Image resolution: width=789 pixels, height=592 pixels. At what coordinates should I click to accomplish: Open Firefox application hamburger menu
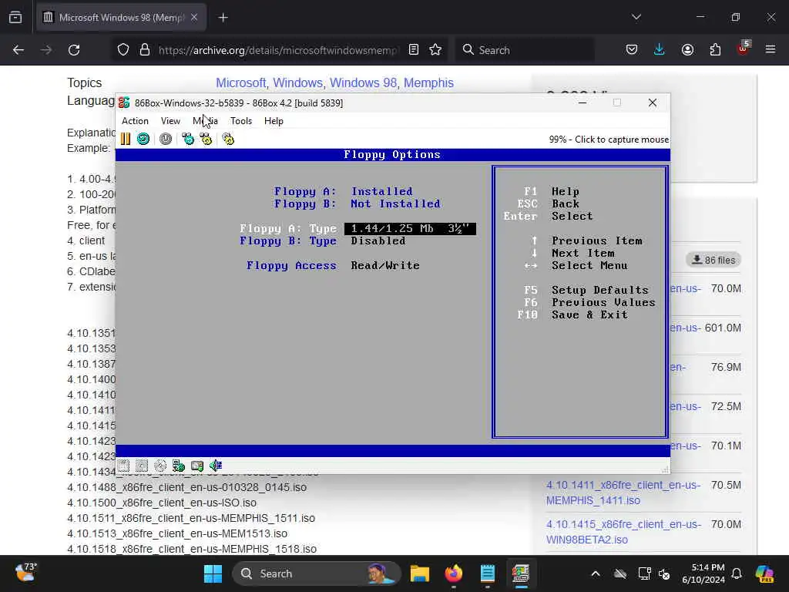771,49
